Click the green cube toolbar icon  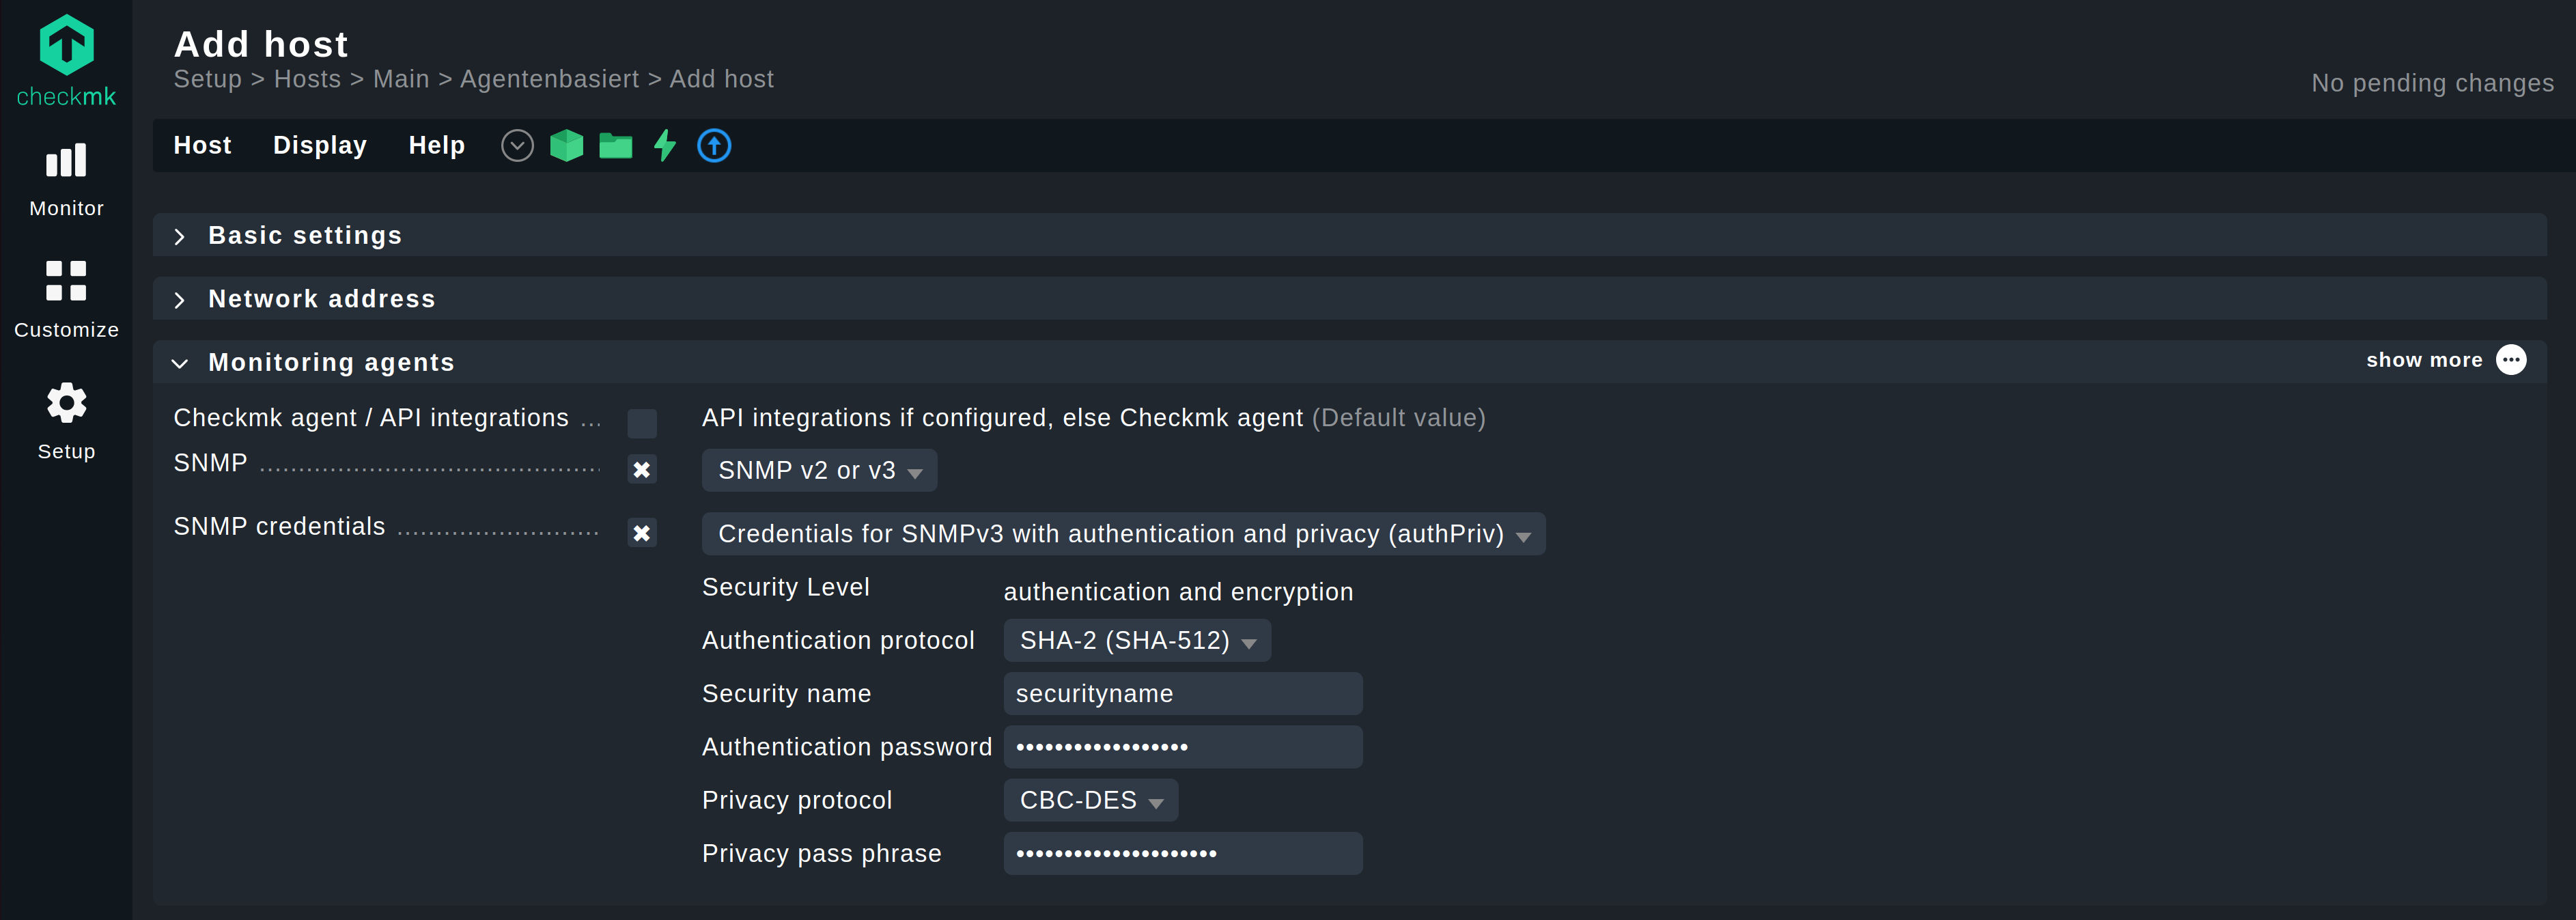click(566, 146)
